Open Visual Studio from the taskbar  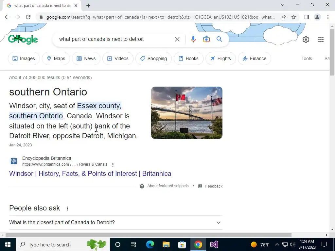214,244
